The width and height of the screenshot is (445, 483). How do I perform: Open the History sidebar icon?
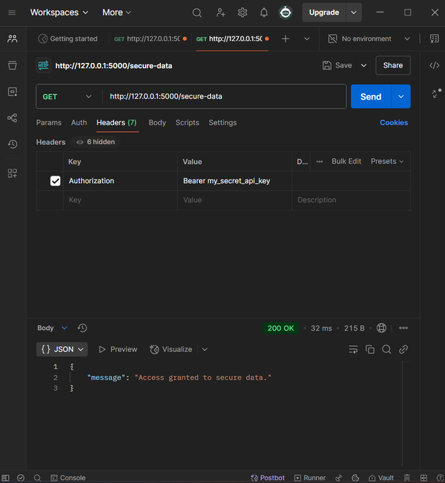(12, 144)
